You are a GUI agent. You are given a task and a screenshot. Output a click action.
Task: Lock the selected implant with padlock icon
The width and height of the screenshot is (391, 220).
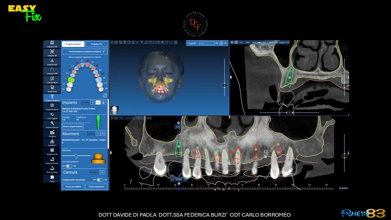[103, 103]
